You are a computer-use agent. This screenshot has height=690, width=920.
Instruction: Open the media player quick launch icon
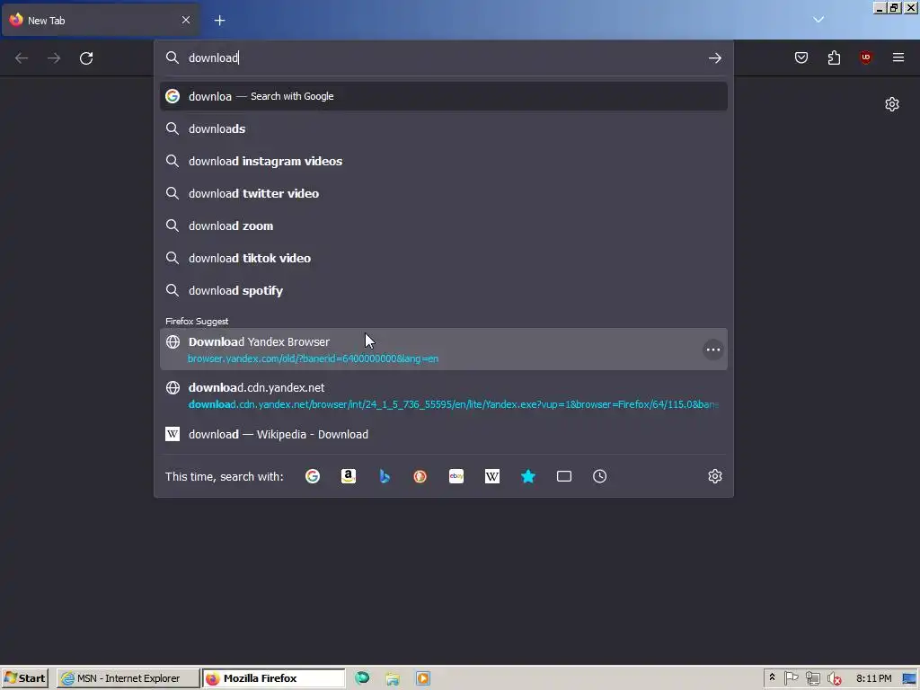tap(423, 679)
